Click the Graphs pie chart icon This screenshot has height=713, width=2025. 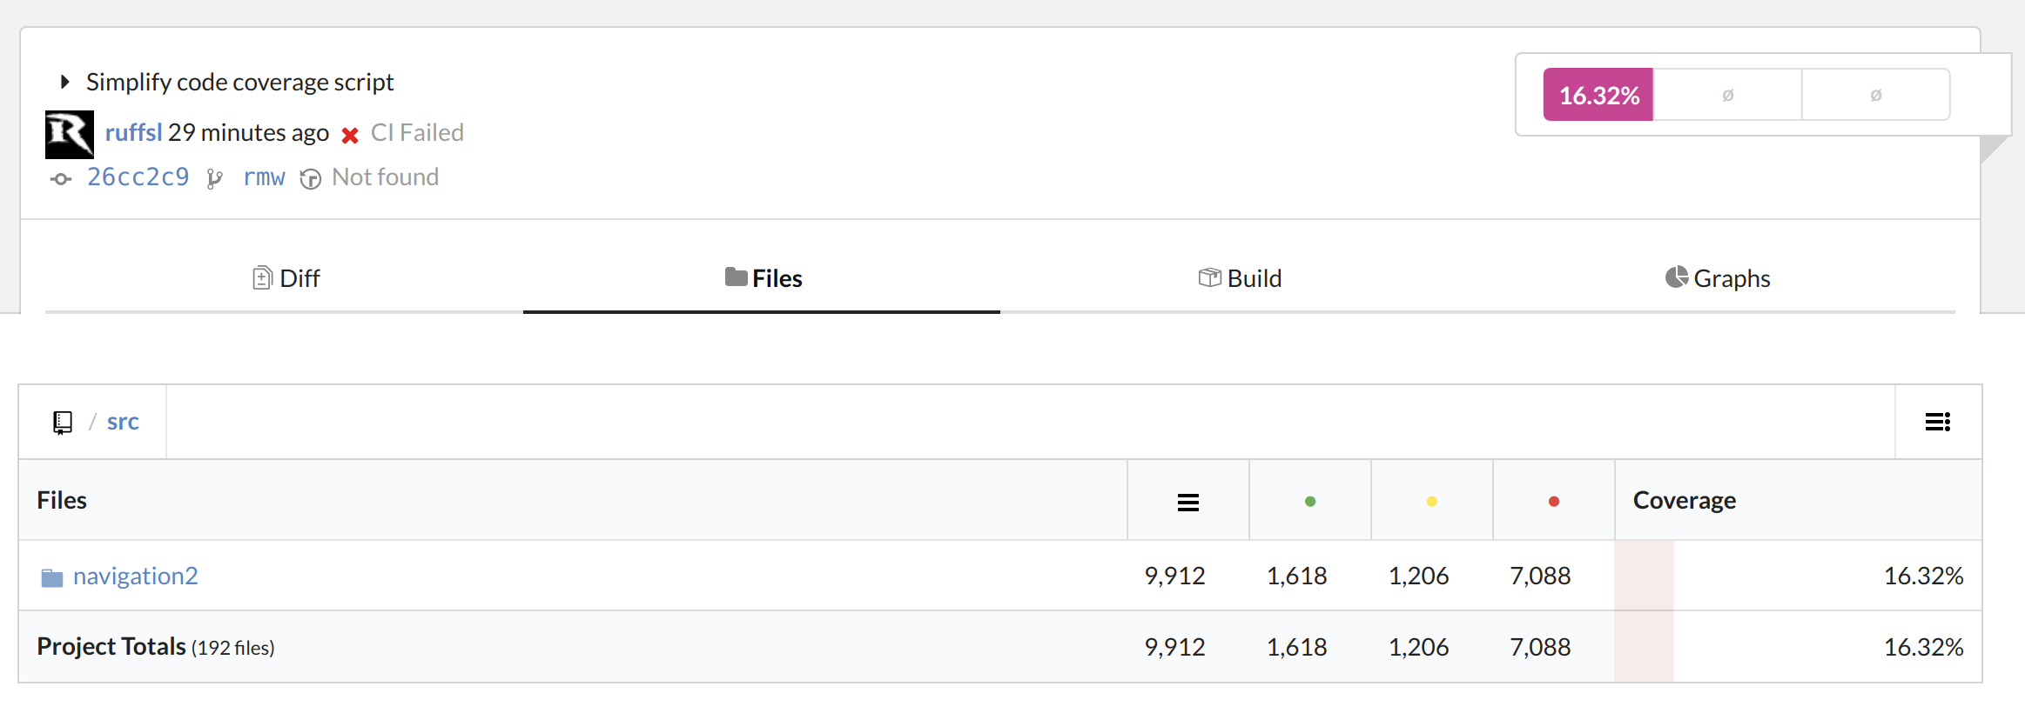click(x=1678, y=277)
